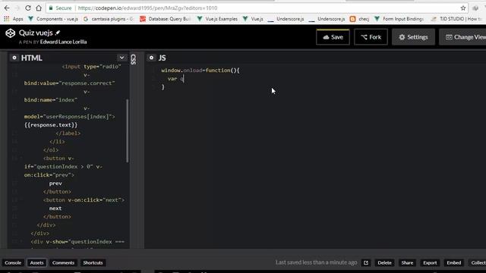
Task: Delete this pen
Action: click(x=384, y=263)
